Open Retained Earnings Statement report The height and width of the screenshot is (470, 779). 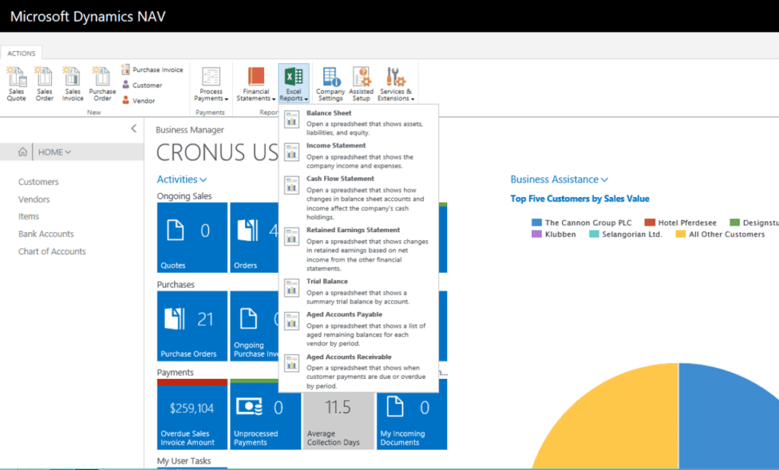coord(359,249)
